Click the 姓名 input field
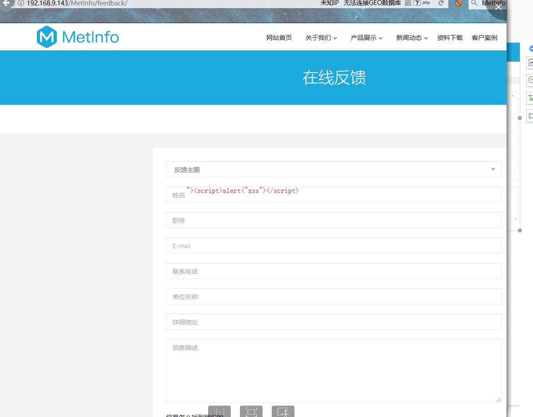The width and height of the screenshot is (533, 417). (334, 195)
